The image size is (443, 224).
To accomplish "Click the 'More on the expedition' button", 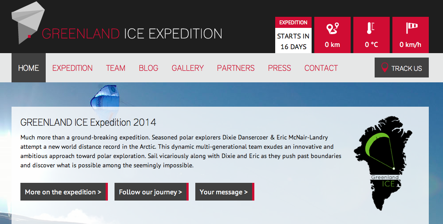I will (x=63, y=192).
